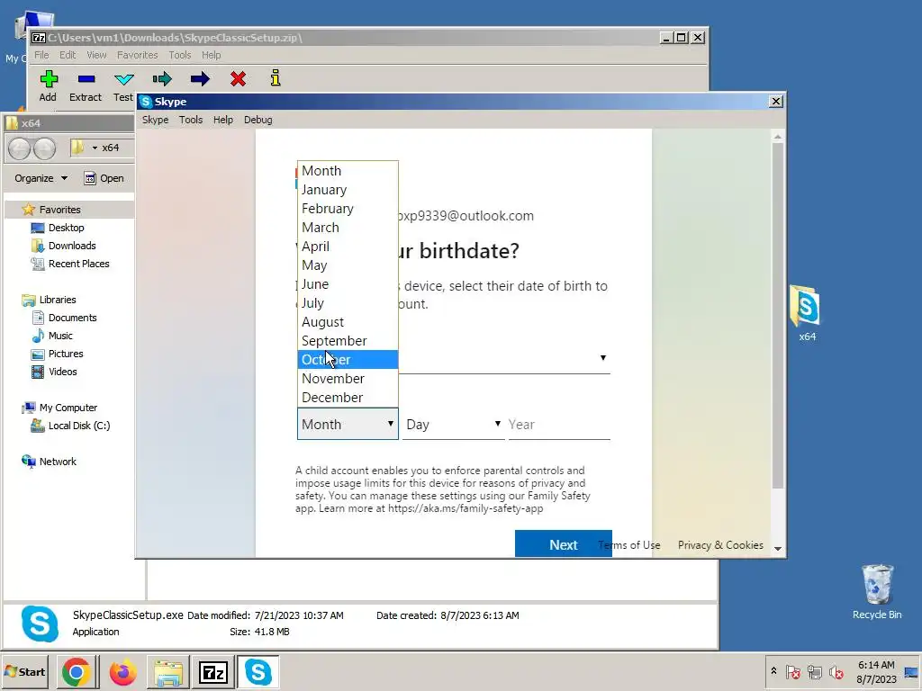Screen dimensions: 922x691
Task: Click the 7-Zip Copy arrow icon
Action: pos(162,79)
